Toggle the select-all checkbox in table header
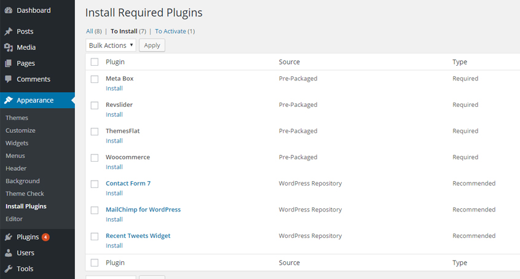The height and width of the screenshot is (279, 520). tap(95, 62)
